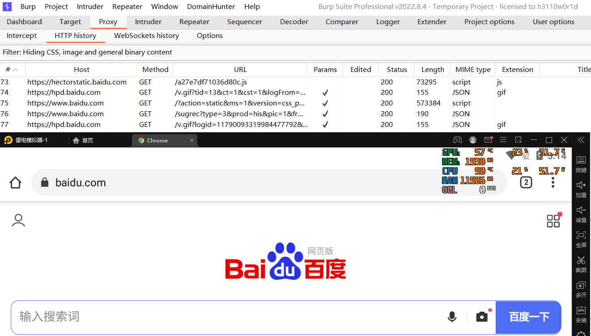Click the LDPlayer mini-window mode icon
The width and height of the screenshot is (591, 336).
(x=519, y=140)
